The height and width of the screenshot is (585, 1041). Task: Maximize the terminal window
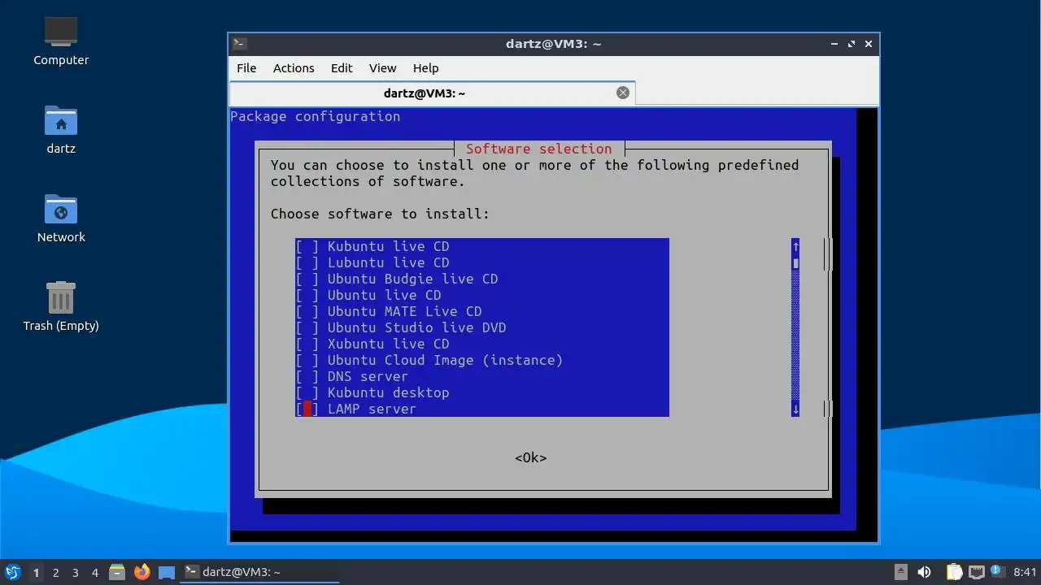[852, 44]
